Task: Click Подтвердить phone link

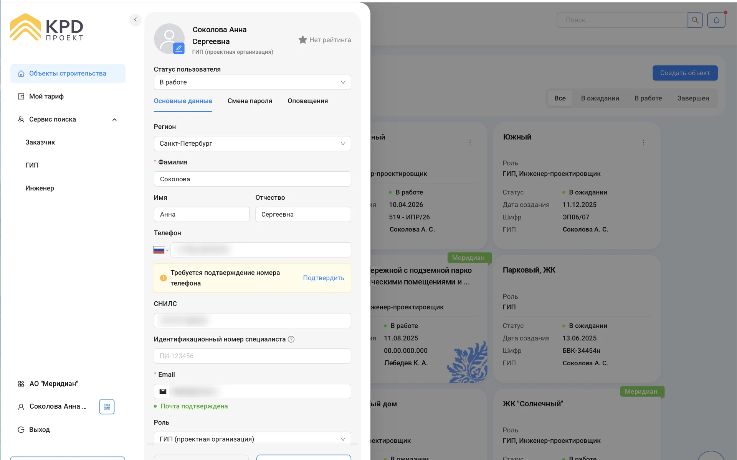Action: [324, 278]
